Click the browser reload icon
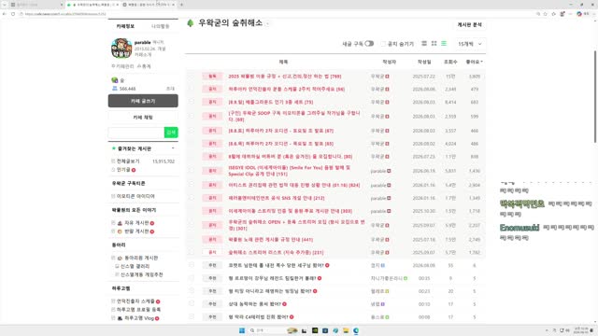This screenshot has height=336, width=598. click(13, 14)
